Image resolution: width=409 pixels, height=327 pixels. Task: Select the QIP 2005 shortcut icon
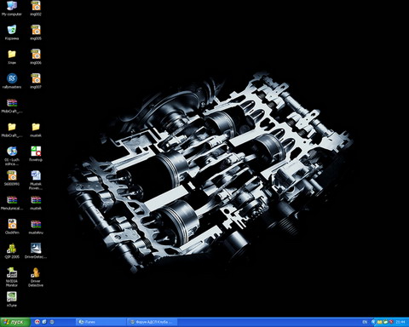[12, 251]
